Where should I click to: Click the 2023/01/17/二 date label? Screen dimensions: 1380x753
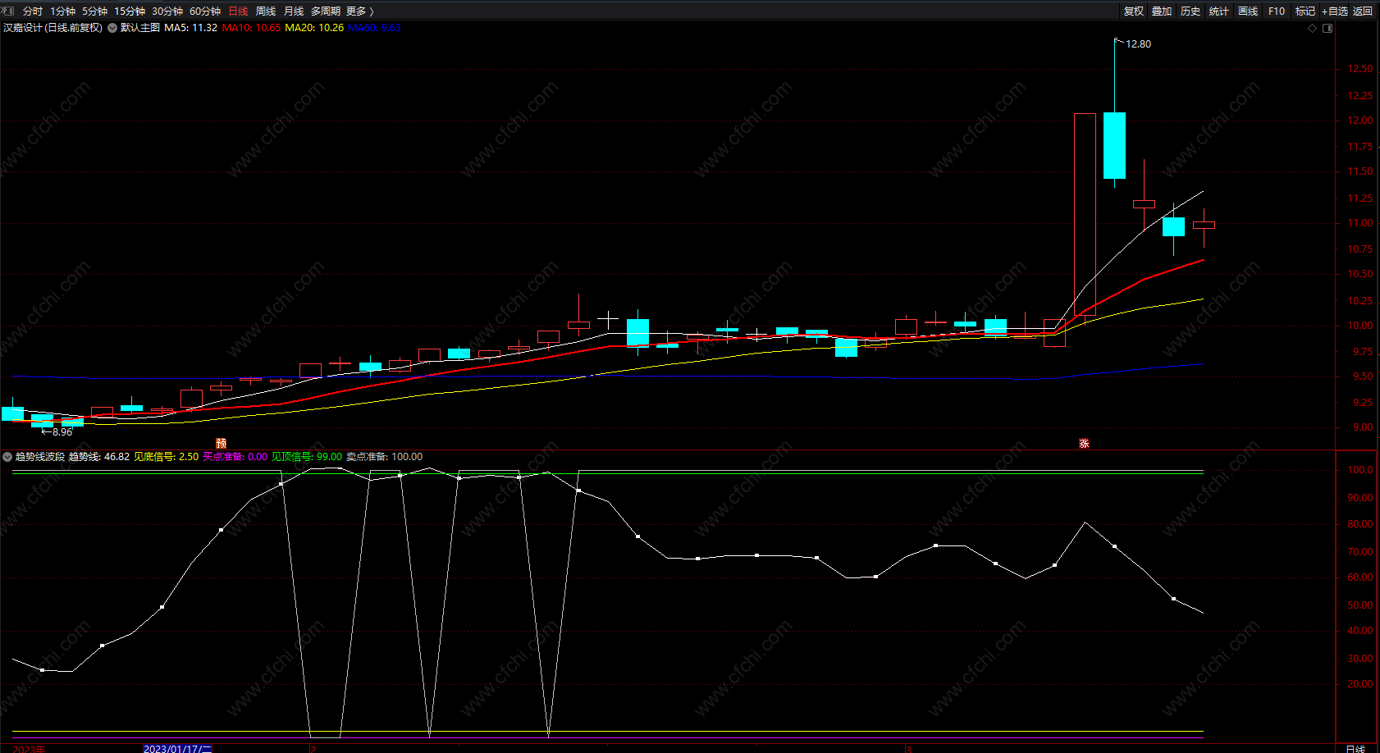pyautogui.click(x=178, y=748)
